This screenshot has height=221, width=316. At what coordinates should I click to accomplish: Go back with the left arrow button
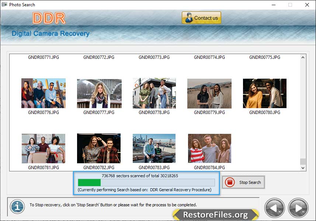274,208
